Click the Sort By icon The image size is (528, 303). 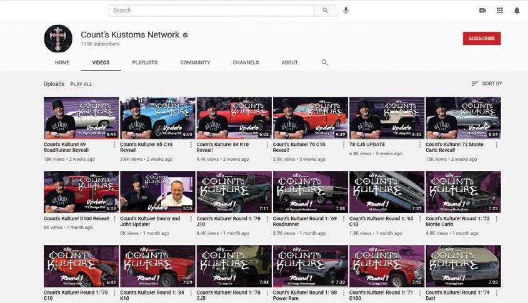(x=475, y=84)
